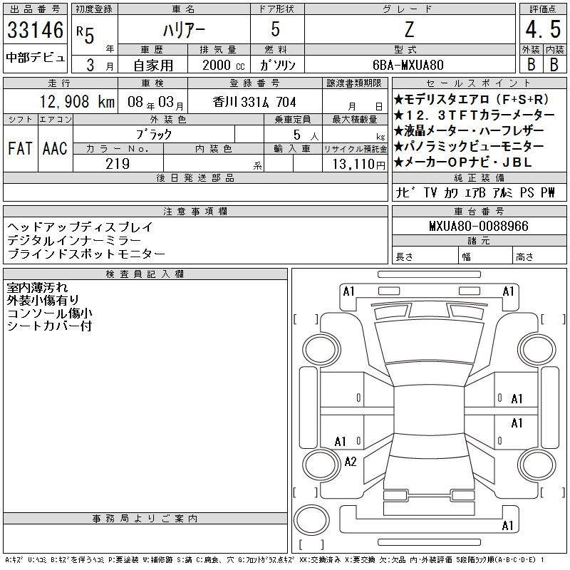Click the interior grade B under 内装
Image resolution: width=570 pixels, height=570 pixels.
[x=554, y=64]
